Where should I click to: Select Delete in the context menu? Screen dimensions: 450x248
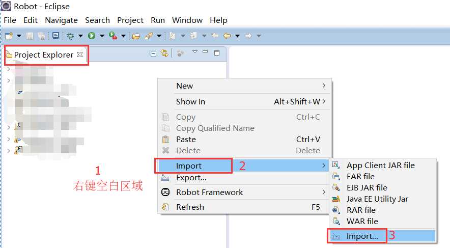(x=244, y=151)
